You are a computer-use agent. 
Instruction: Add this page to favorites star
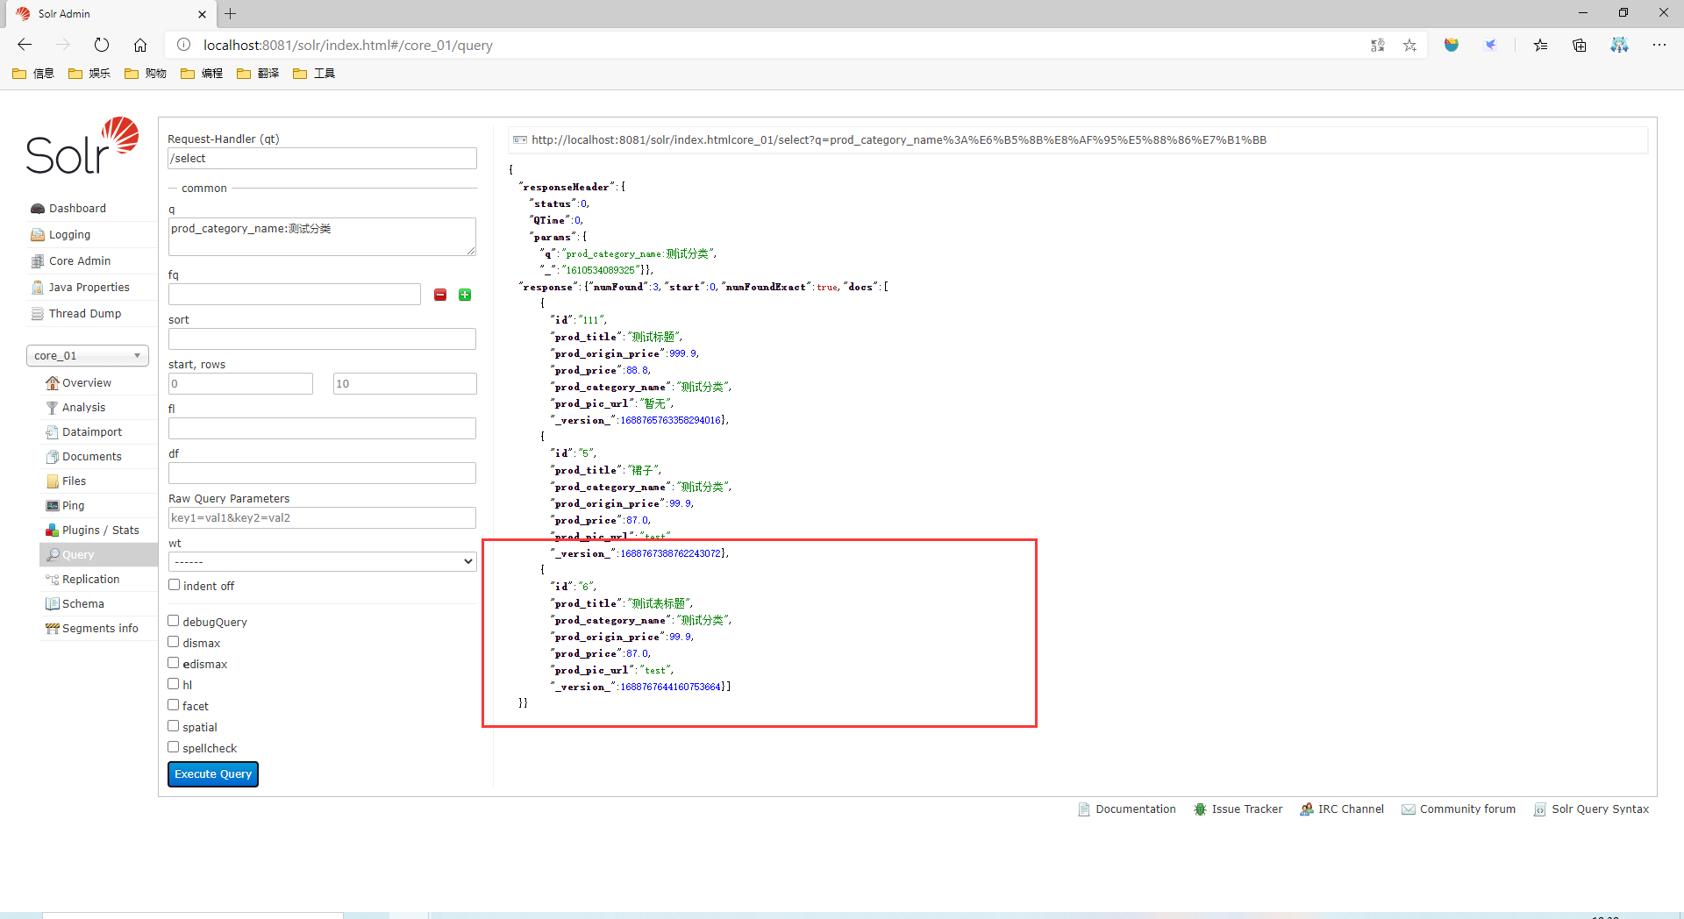tap(1409, 46)
